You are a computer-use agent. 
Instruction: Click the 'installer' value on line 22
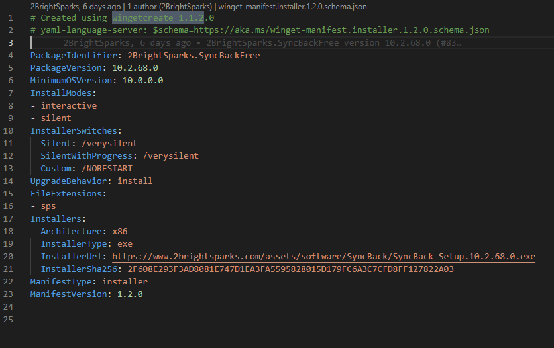point(125,282)
